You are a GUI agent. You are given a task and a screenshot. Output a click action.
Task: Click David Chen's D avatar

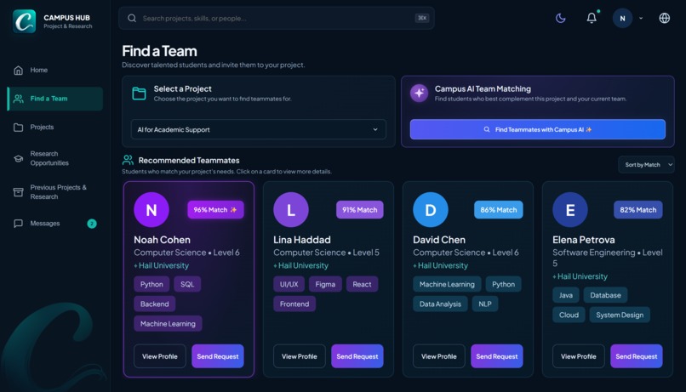coord(431,210)
